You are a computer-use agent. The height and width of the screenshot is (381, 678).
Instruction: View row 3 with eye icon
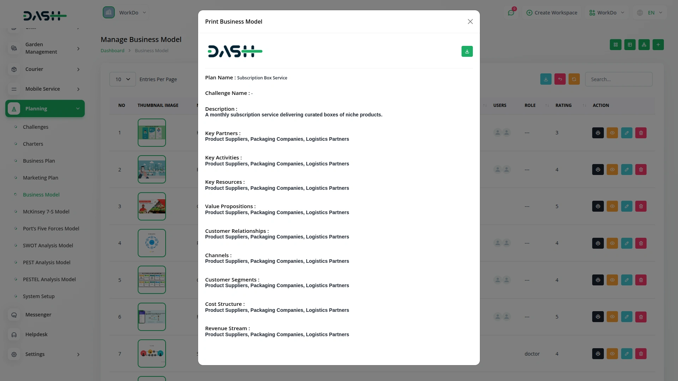click(612, 206)
